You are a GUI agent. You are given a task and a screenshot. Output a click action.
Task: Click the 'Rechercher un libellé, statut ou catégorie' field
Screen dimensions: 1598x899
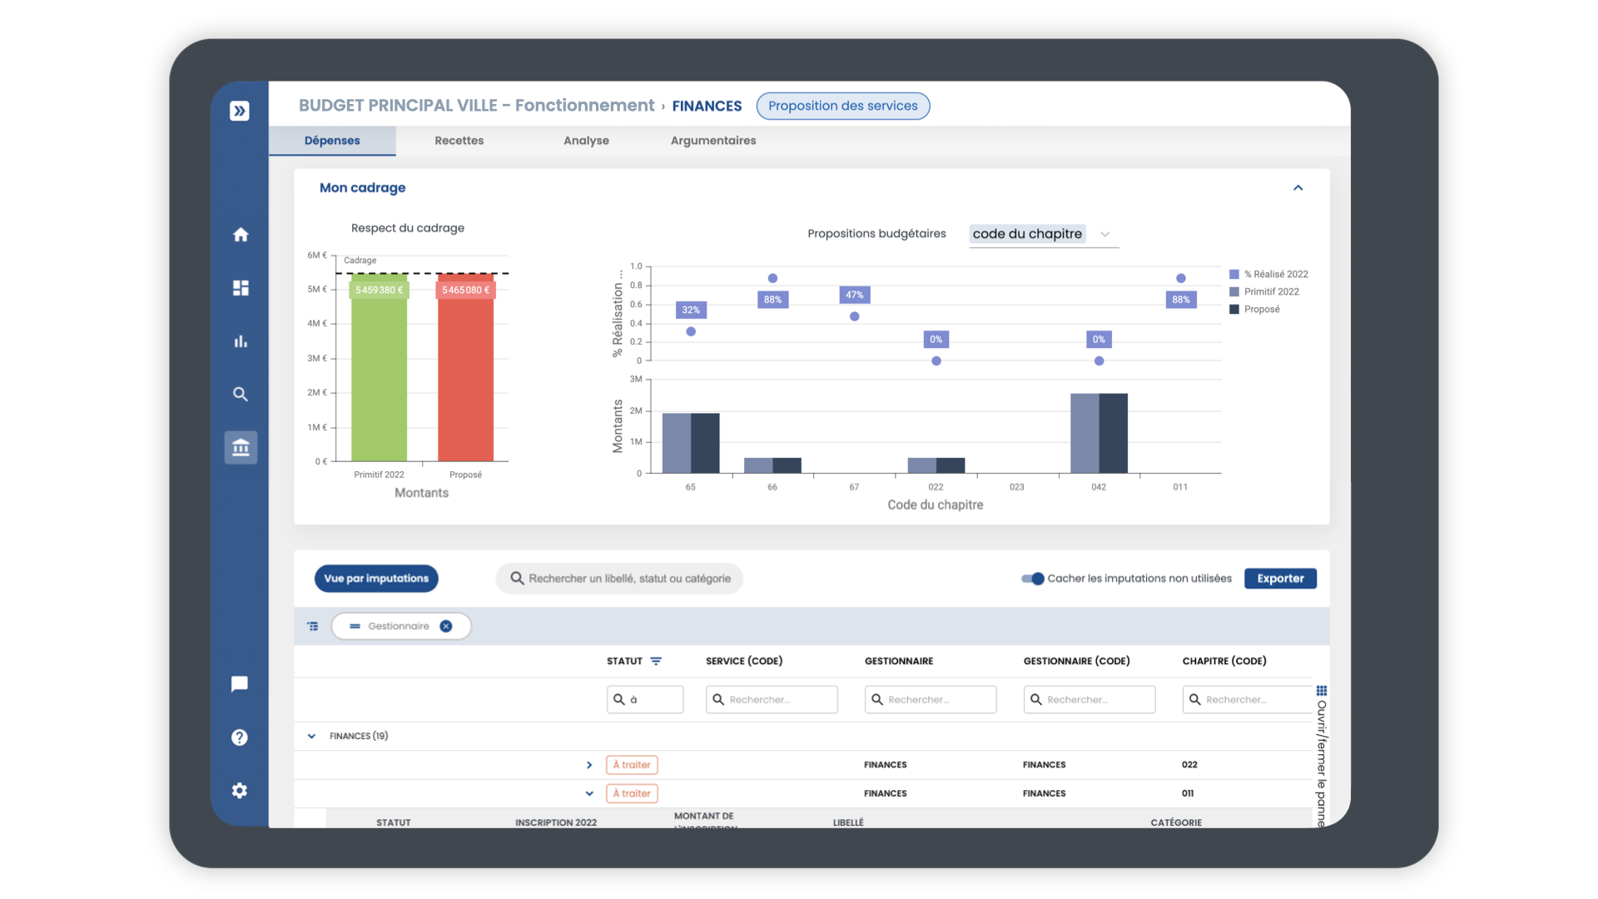point(619,579)
